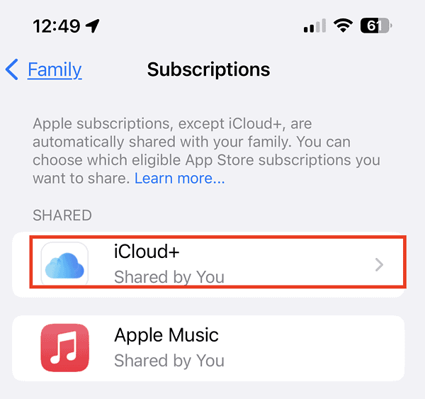Open the Learn more link
Screen dimensions: 425x399
coord(180,179)
